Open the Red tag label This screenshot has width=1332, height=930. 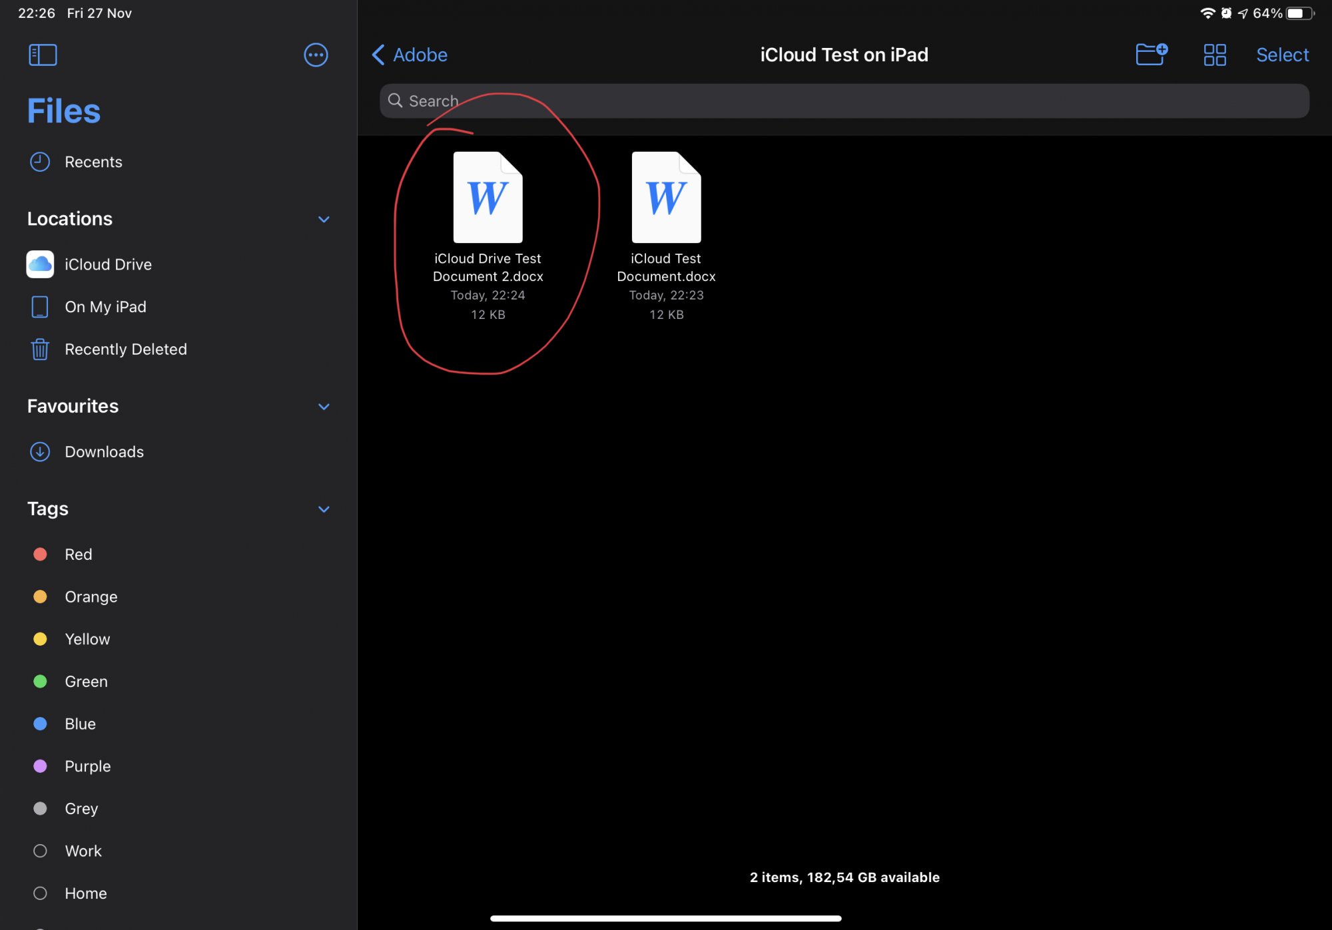click(79, 554)
